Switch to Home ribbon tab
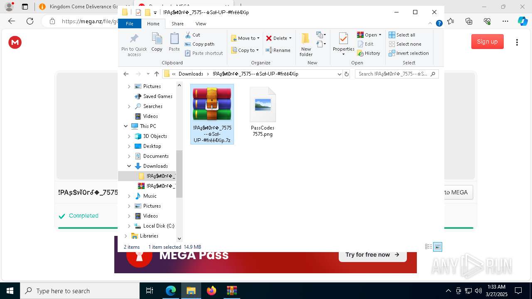 coord(153,24)
